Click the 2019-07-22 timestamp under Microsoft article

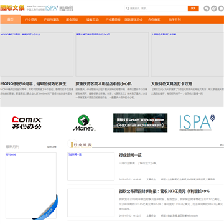130,215
